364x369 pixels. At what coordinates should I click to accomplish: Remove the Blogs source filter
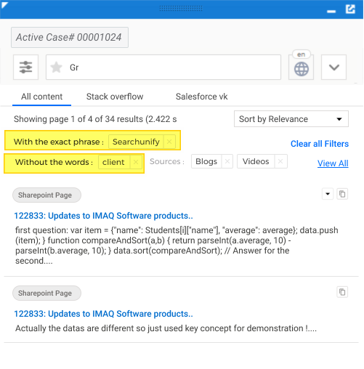click(x=227, y=161)
